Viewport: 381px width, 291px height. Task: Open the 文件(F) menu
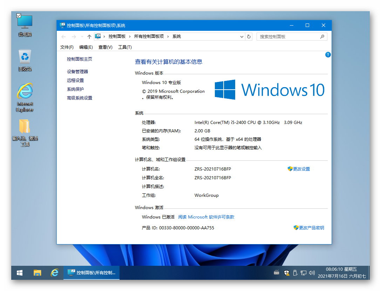(x=67, y=47)
